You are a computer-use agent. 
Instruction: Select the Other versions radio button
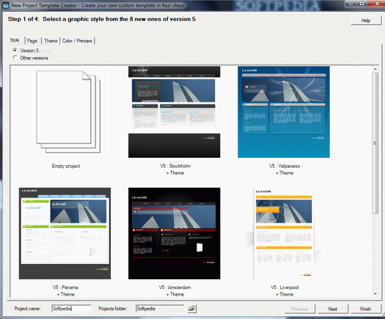point(15,58)
